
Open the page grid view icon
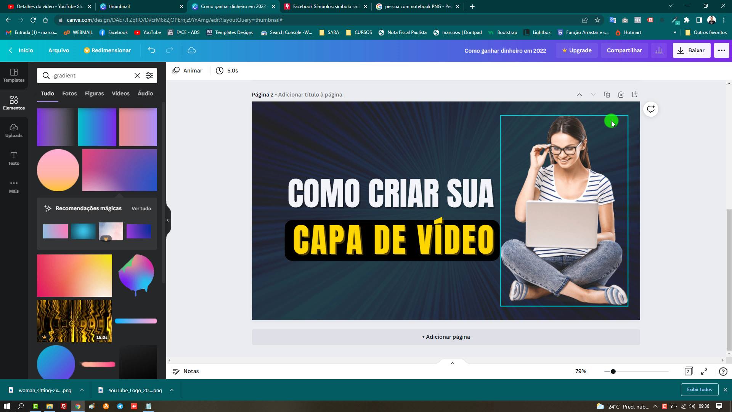click(x=689, y=371)
